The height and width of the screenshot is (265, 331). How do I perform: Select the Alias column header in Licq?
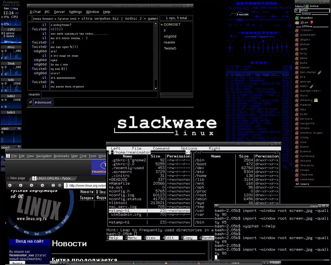tap(314, 10)
